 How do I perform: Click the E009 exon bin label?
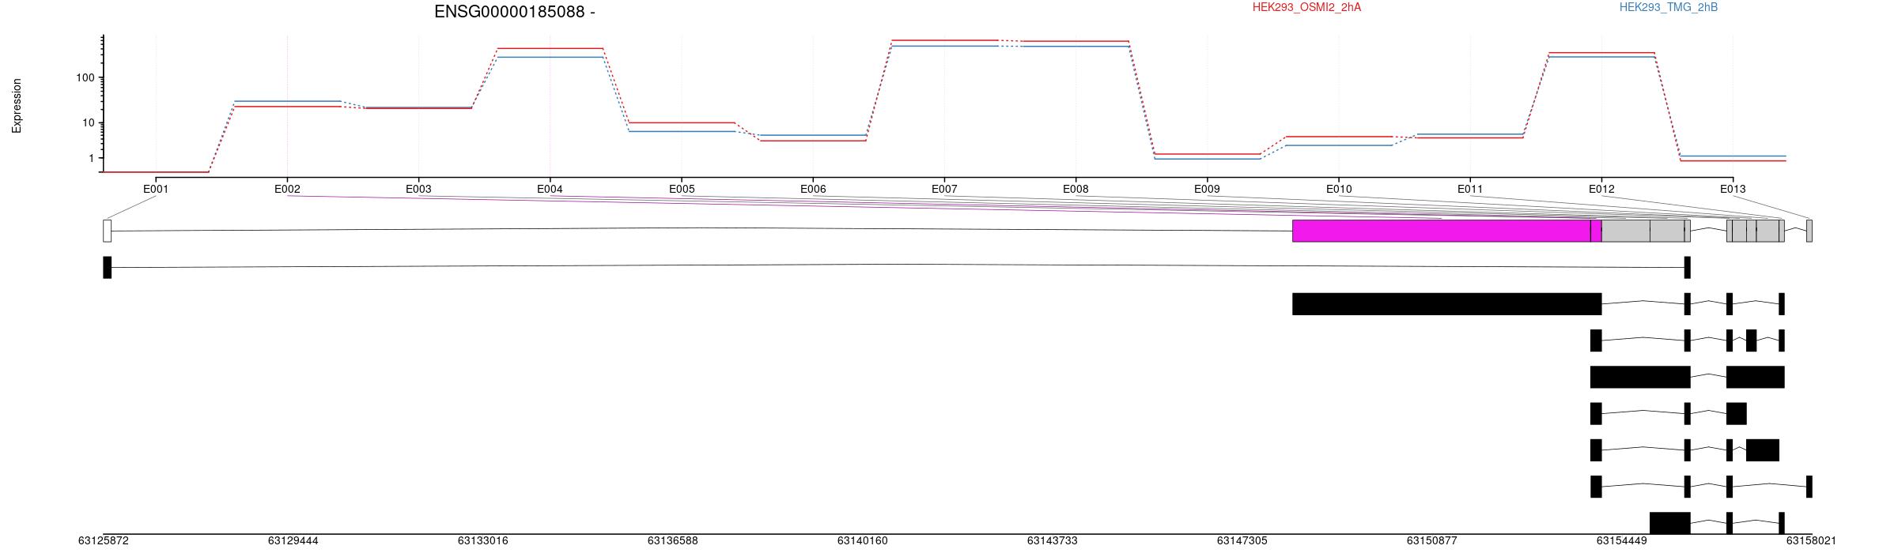click(x=1207, y=190)
